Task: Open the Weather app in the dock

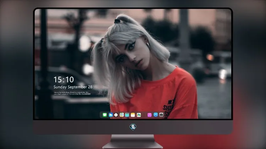Action: [x=111, y=115]
